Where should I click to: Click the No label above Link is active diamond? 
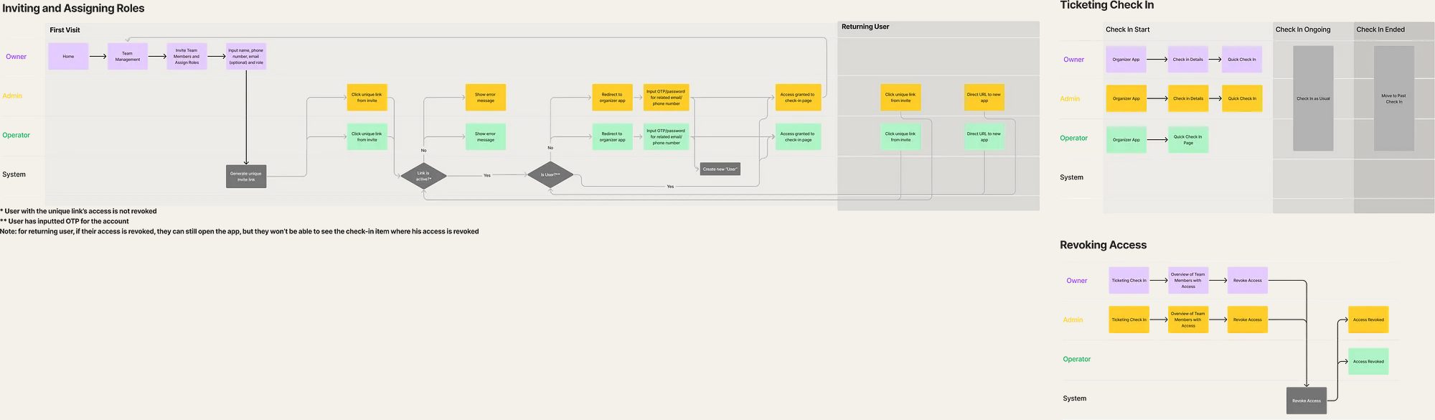point(423,150)
